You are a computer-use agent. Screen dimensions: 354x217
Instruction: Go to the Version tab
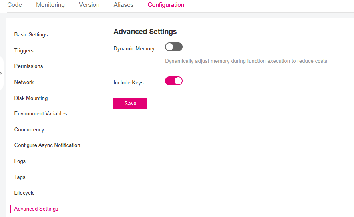[x=89, y=5]
